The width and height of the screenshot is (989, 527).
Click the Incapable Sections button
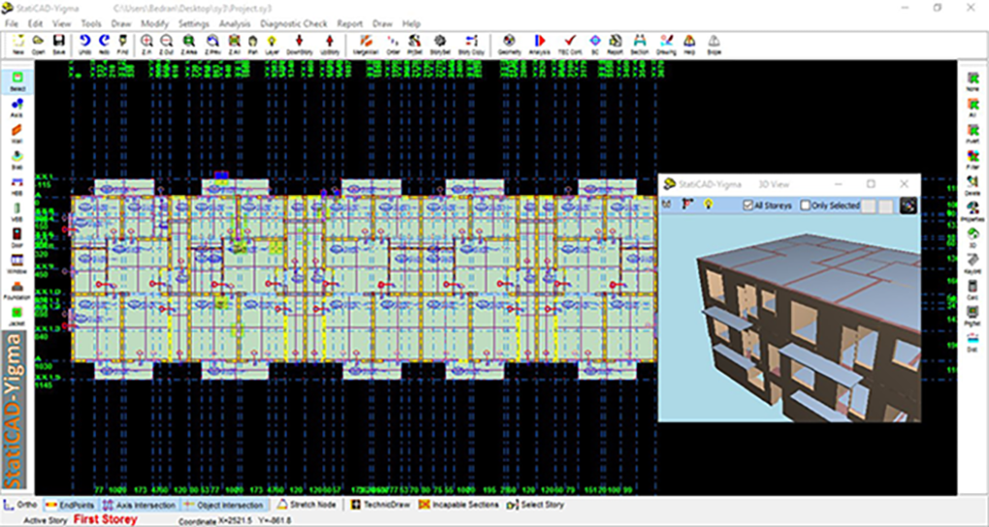[457, 505]
